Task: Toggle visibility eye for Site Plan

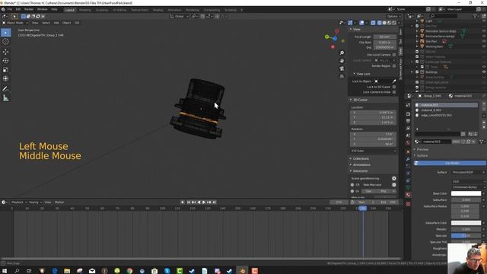Action: pos(484,41)
